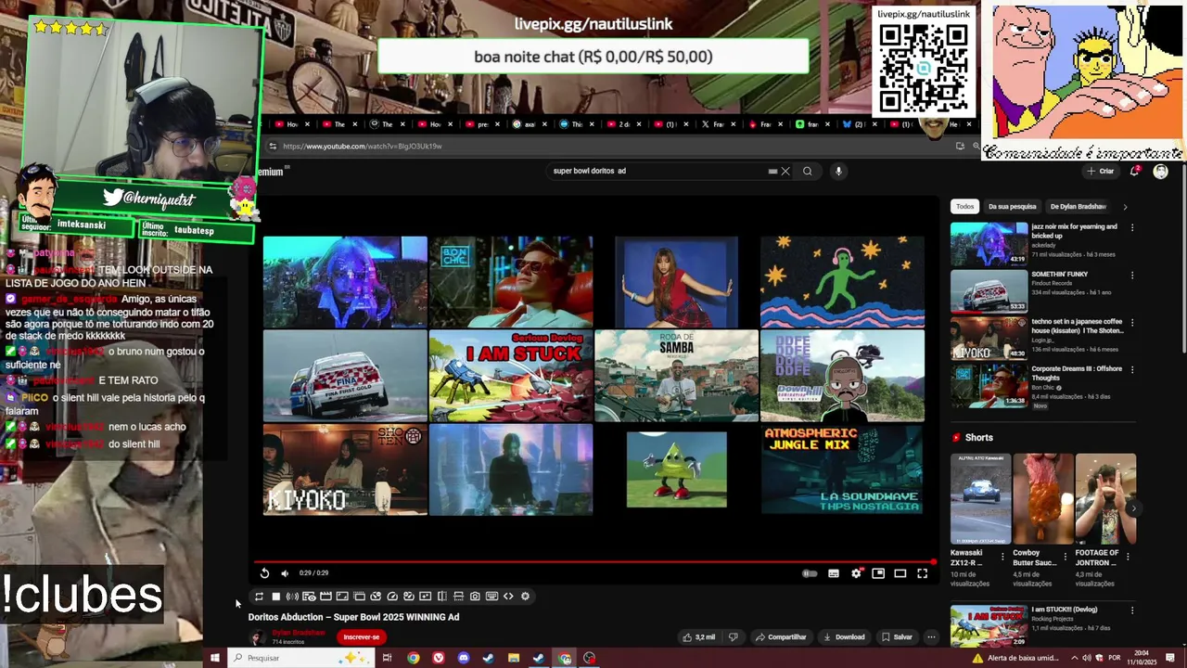This screenshot has height=668, width=1187.
Task: Click the Windows Start button
Action: pos(214,658)
